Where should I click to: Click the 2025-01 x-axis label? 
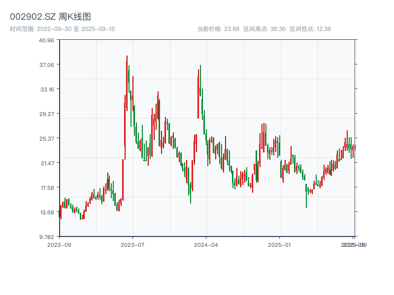(x=279, y=245)
